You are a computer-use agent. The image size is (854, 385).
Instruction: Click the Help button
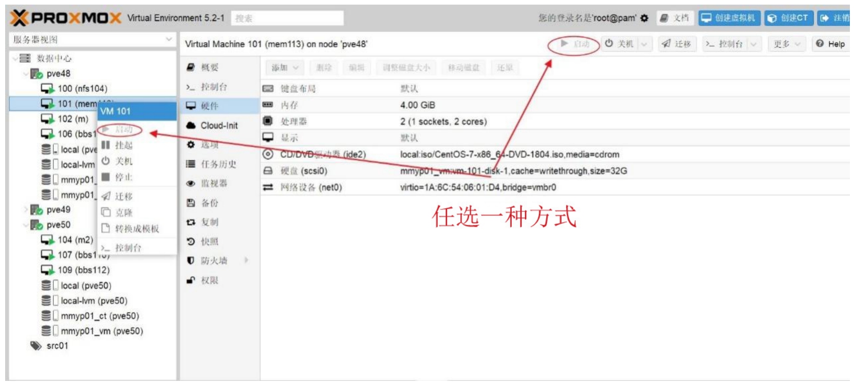coord(830,44)
